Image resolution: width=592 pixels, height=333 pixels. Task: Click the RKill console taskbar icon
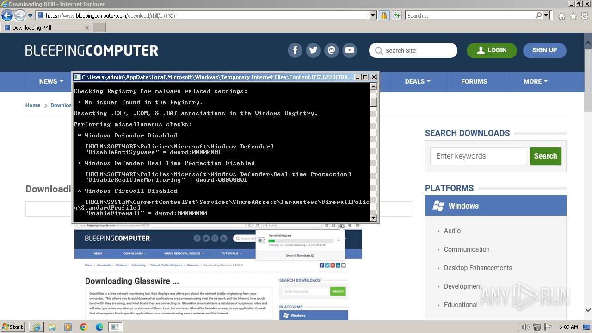[115, 327]
